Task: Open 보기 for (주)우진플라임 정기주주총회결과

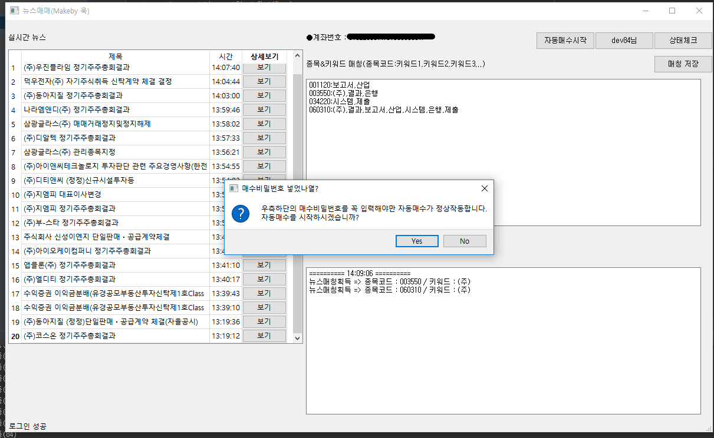Action: click(264, 67)
